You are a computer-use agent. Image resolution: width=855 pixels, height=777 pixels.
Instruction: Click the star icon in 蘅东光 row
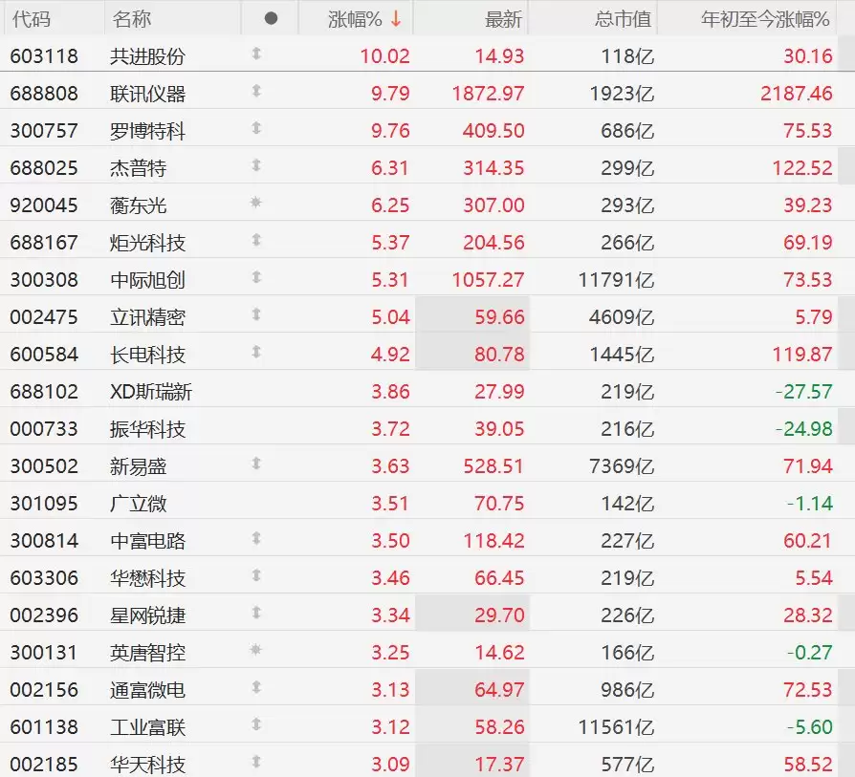click(255, 203)
